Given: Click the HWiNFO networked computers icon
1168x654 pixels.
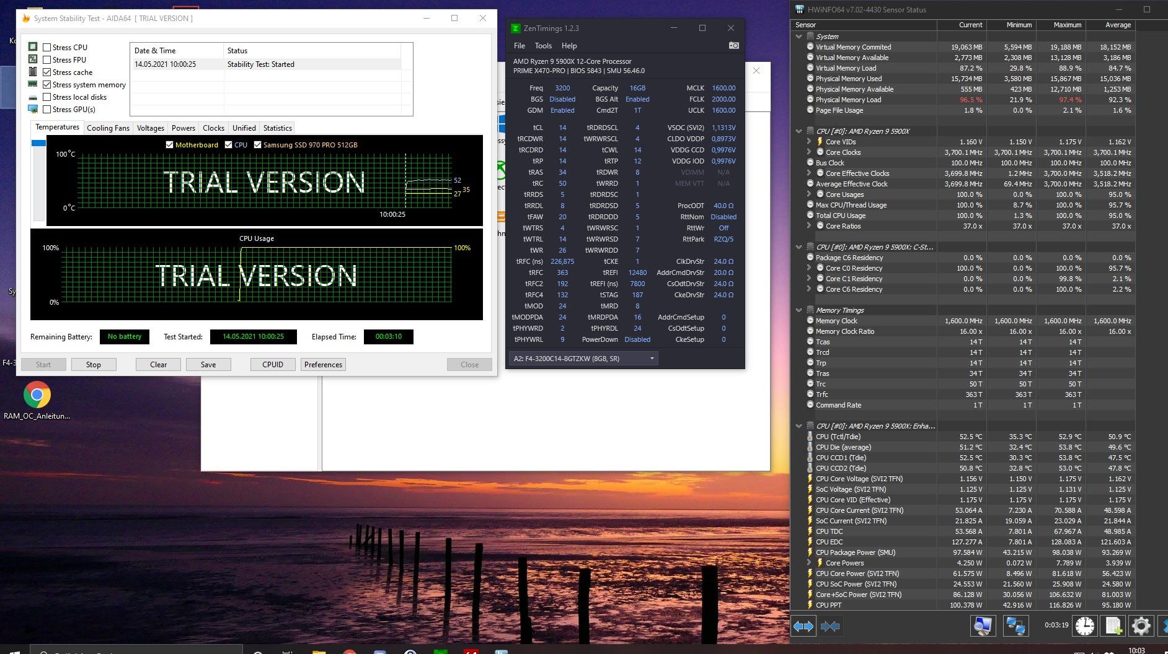Looking at the screenshot, I should [1015, 626].
